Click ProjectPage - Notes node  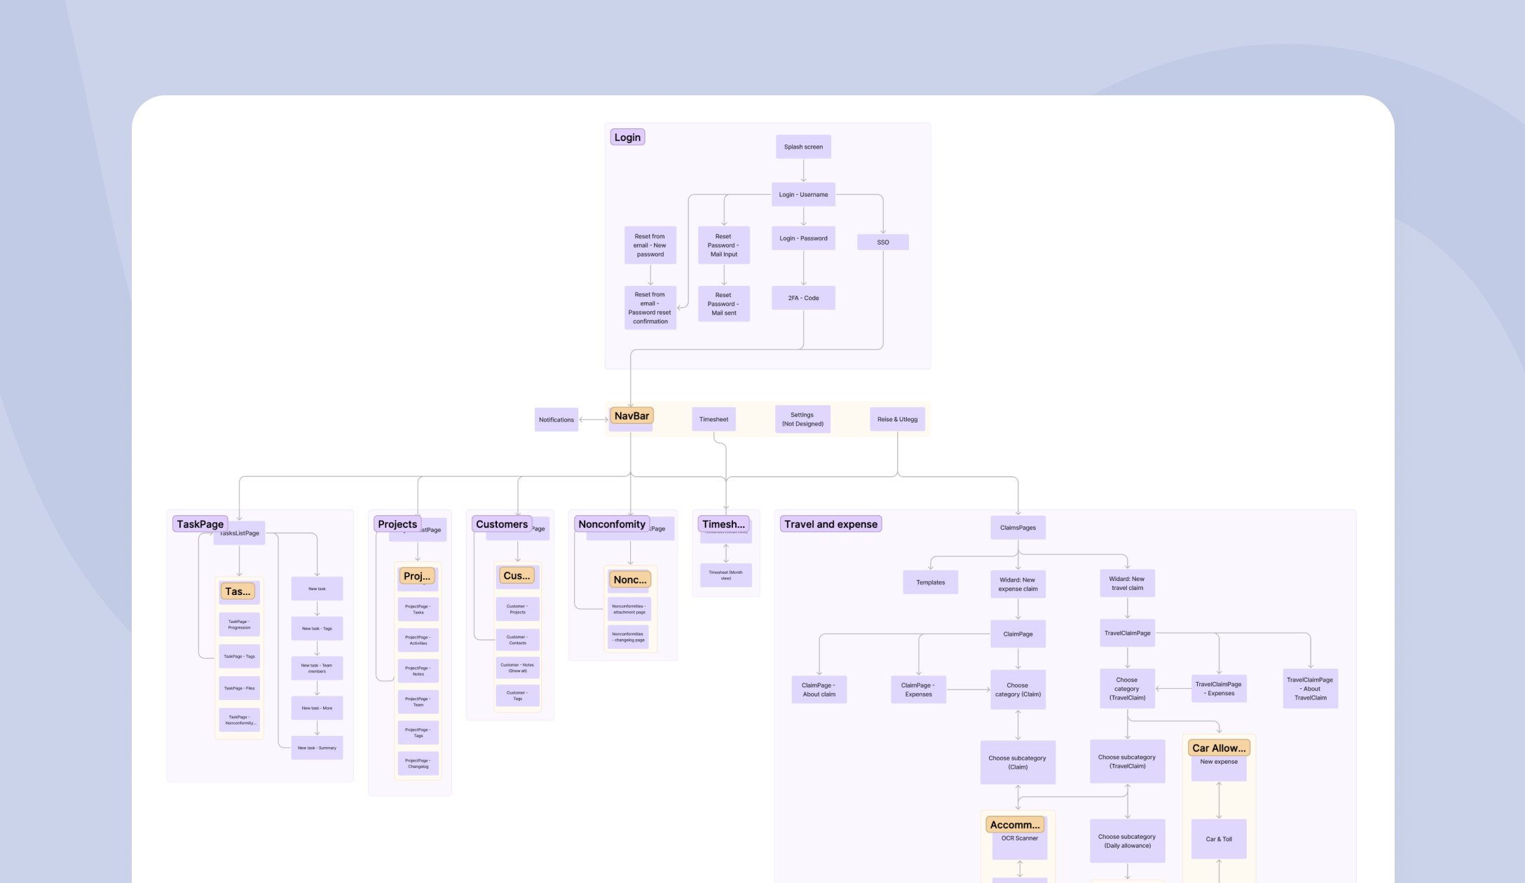tap(418, 671)
